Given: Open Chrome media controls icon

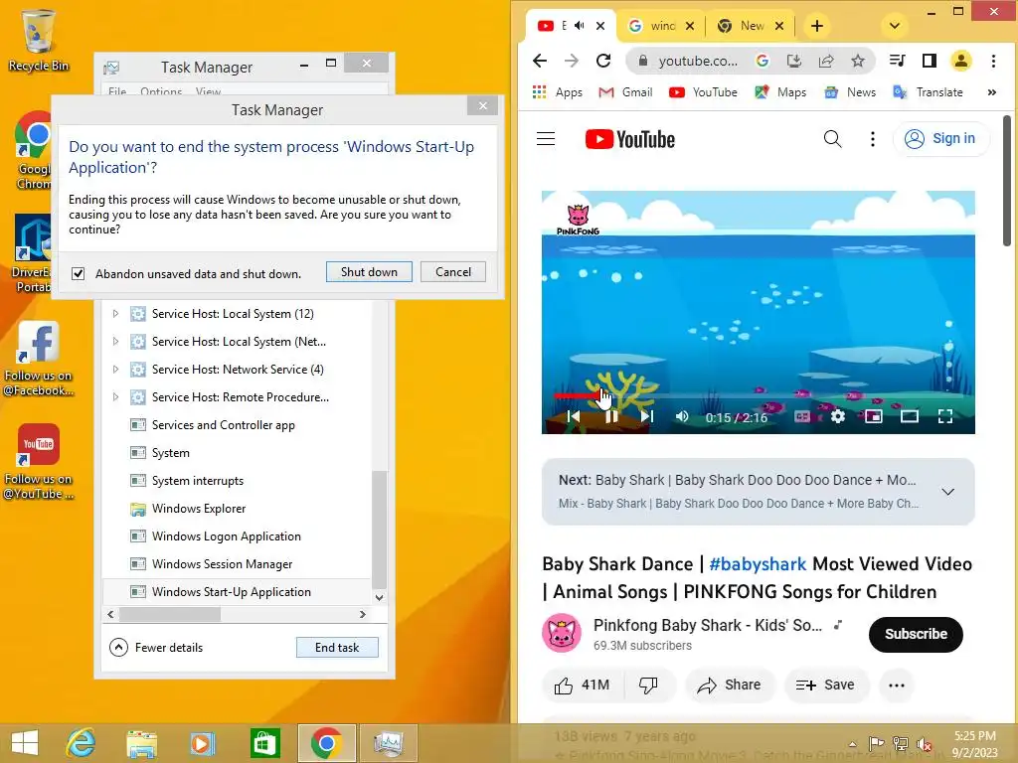Looking at the screenshot, I should coord(898,61).
